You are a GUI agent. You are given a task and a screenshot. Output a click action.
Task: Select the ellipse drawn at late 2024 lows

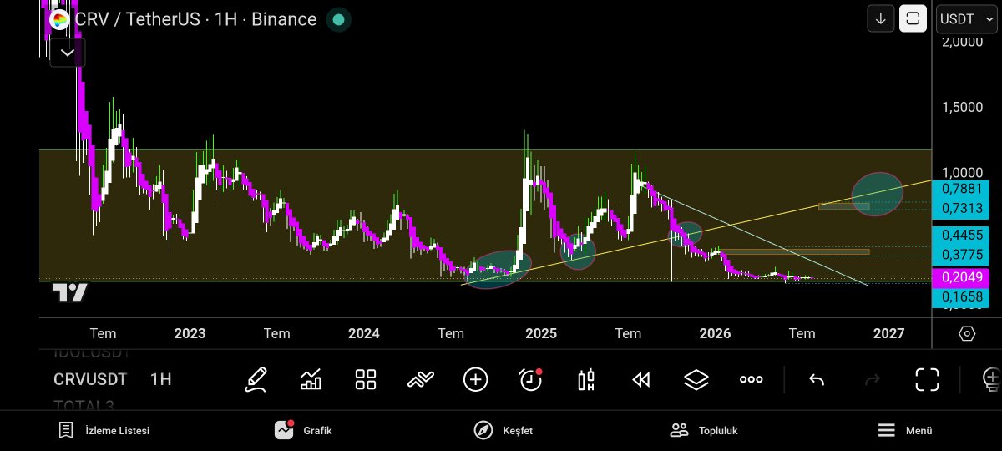click(x=498, y=270)
